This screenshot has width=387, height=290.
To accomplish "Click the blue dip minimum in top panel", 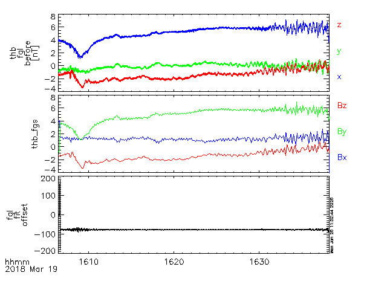I will coord(80,57).
